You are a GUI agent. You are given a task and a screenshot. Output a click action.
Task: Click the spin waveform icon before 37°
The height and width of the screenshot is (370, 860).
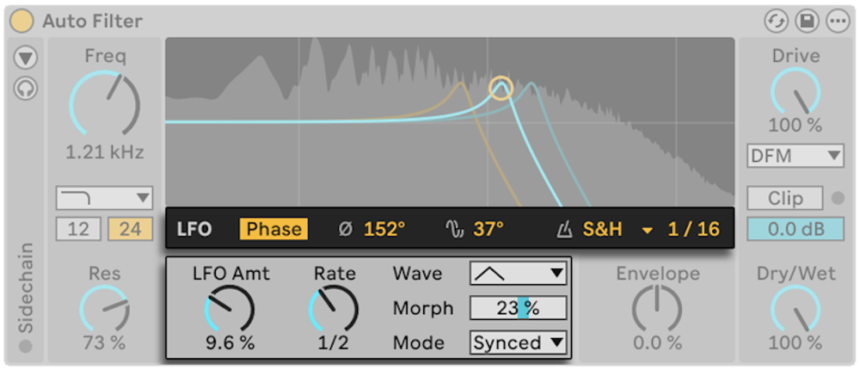(x=454, y=230)
